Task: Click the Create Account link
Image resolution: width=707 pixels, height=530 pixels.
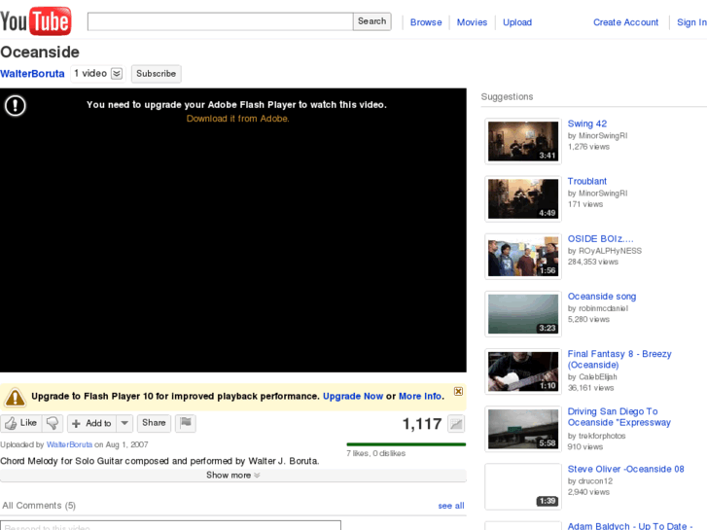Action: [625, 22]
